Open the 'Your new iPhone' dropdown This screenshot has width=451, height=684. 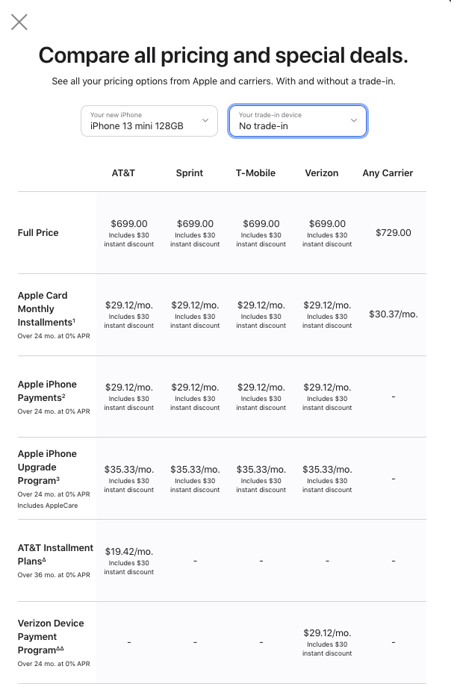149,121
